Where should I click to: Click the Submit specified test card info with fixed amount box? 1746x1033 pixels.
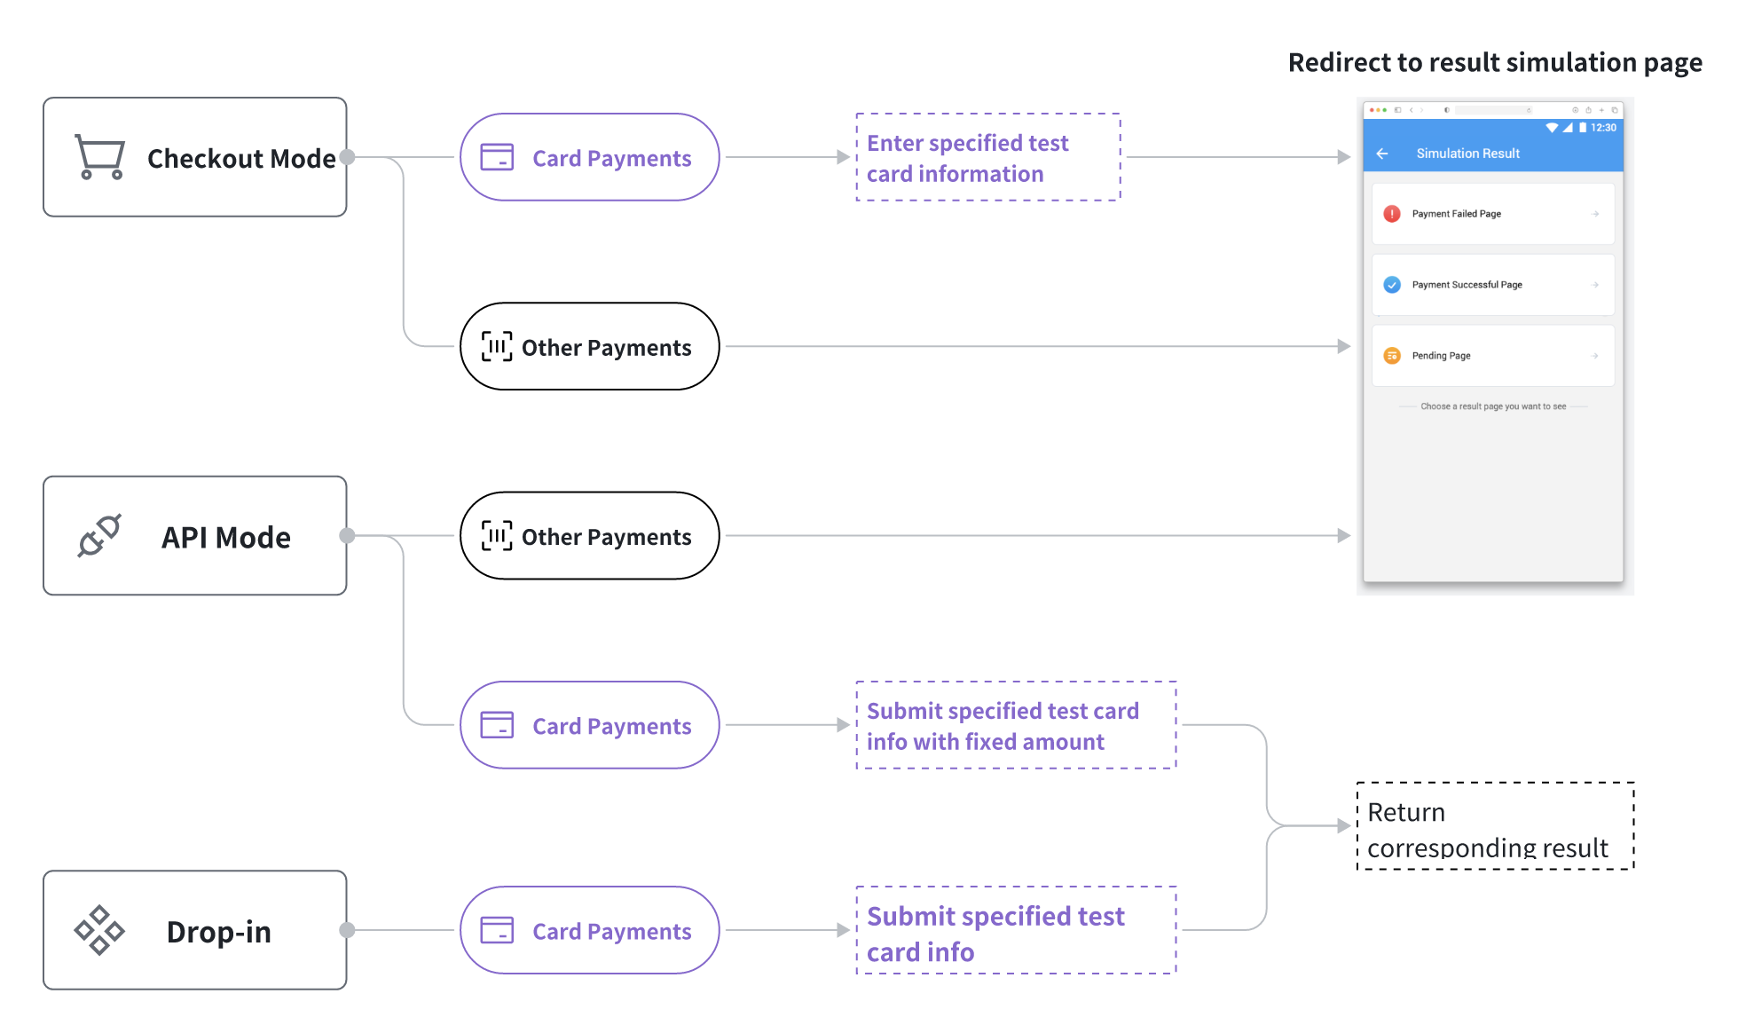click(1016, 725)
